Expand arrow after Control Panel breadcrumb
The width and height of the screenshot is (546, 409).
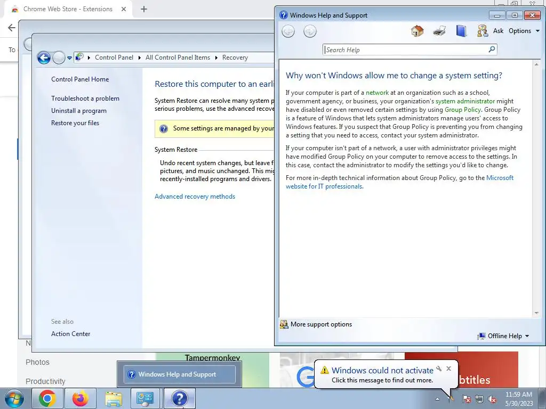point(139,58)
